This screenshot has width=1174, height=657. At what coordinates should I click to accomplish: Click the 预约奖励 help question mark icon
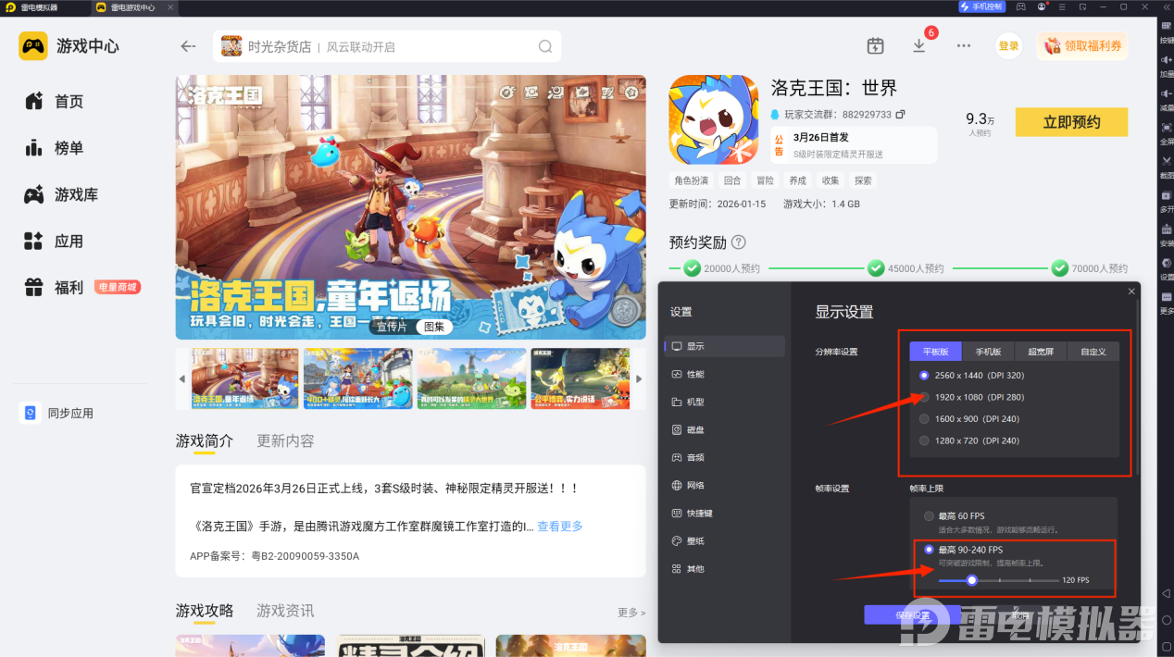[x=739, y=242]
